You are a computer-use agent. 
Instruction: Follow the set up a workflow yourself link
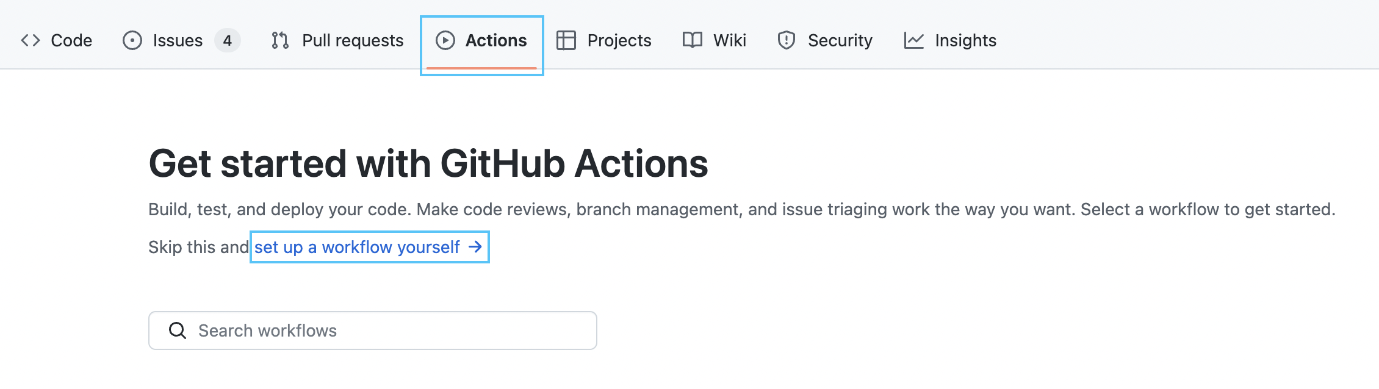tap(369, 247)
